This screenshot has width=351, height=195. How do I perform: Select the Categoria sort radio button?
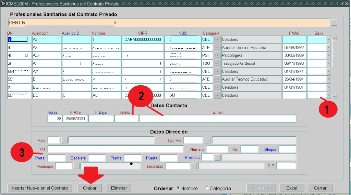click(207, 188)
